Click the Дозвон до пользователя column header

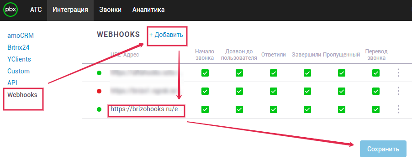pos(239,55)
